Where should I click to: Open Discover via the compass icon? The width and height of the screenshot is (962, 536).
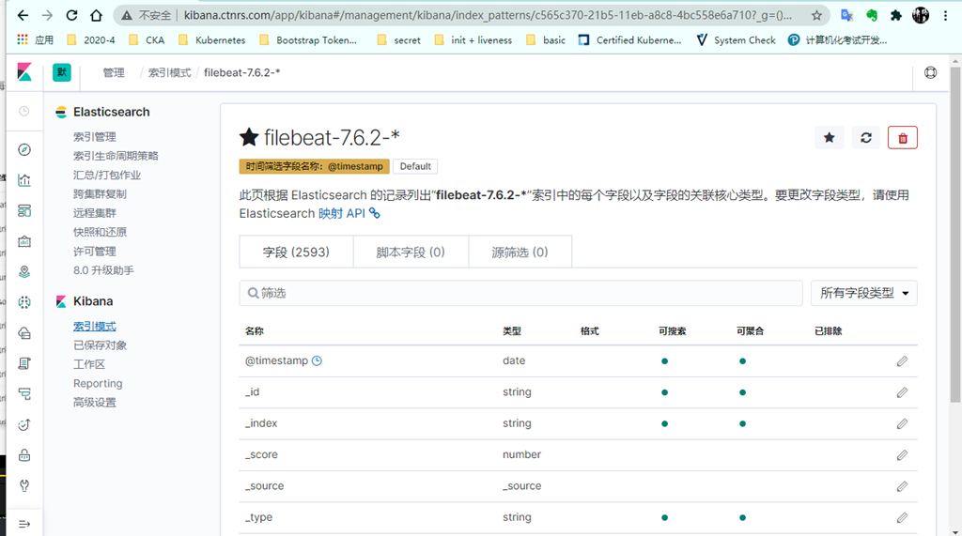click(23, 149)
